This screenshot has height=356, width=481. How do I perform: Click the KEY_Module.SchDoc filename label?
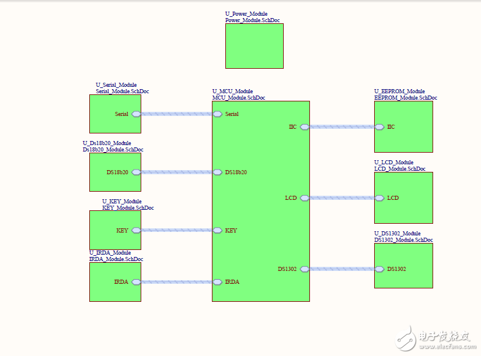pos(128,207)
